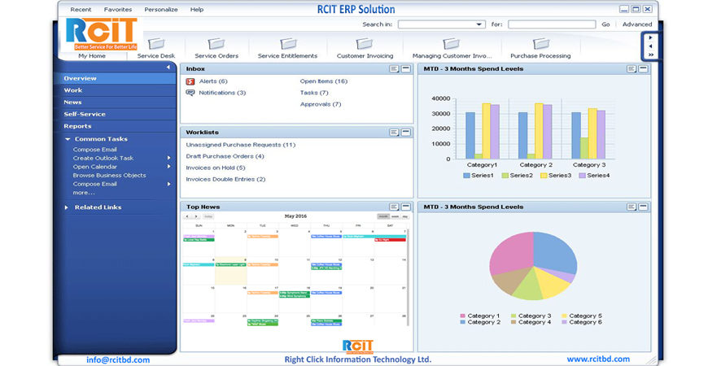The height and width of the screenshot is (366, 708).
Task: Open the Personalize menu
Action: [x=161, y=10]
